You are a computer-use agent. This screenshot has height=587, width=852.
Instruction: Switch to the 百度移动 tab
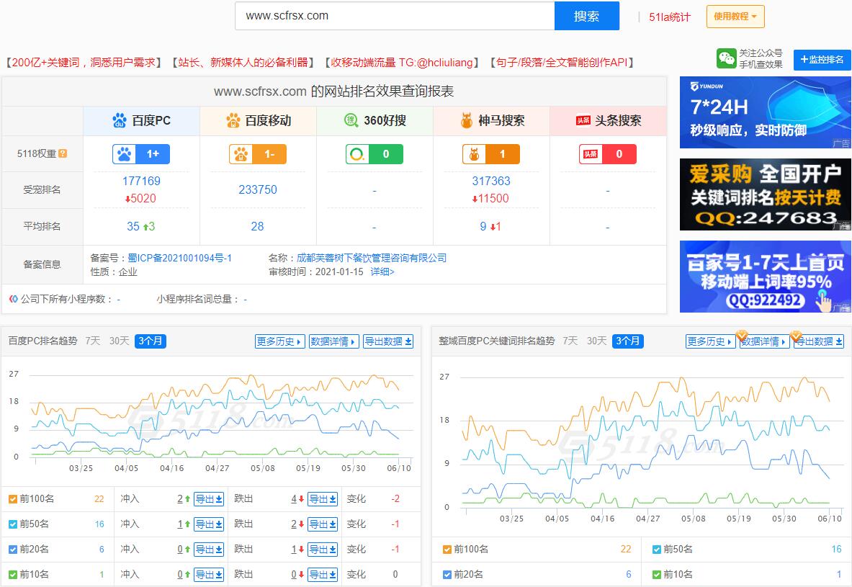(x=257, y=120)
